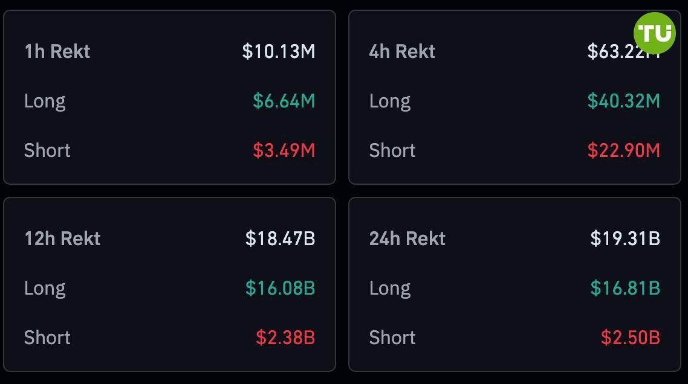Click the Short label in 24h card
Screen dimensions: 688x384
point(392,338)
